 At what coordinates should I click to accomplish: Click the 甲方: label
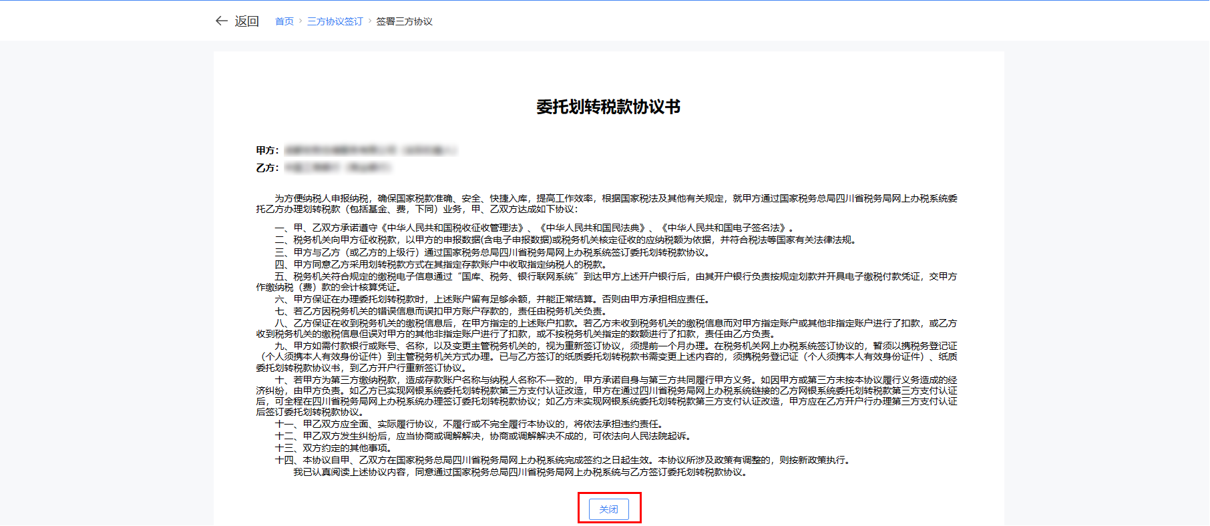click(268, 150)
